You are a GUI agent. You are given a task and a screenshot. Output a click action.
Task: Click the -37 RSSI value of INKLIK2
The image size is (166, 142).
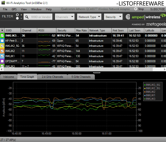point(53,51)
